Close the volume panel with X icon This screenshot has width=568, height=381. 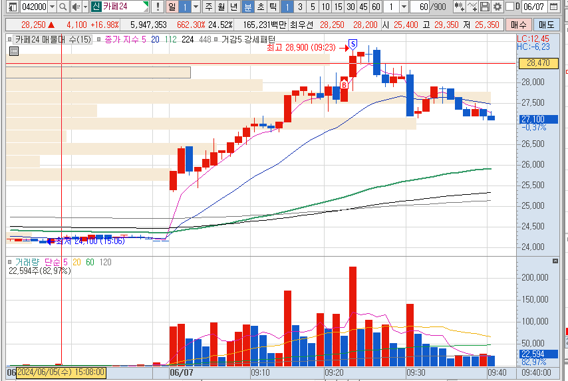click(x=555, y=261)
